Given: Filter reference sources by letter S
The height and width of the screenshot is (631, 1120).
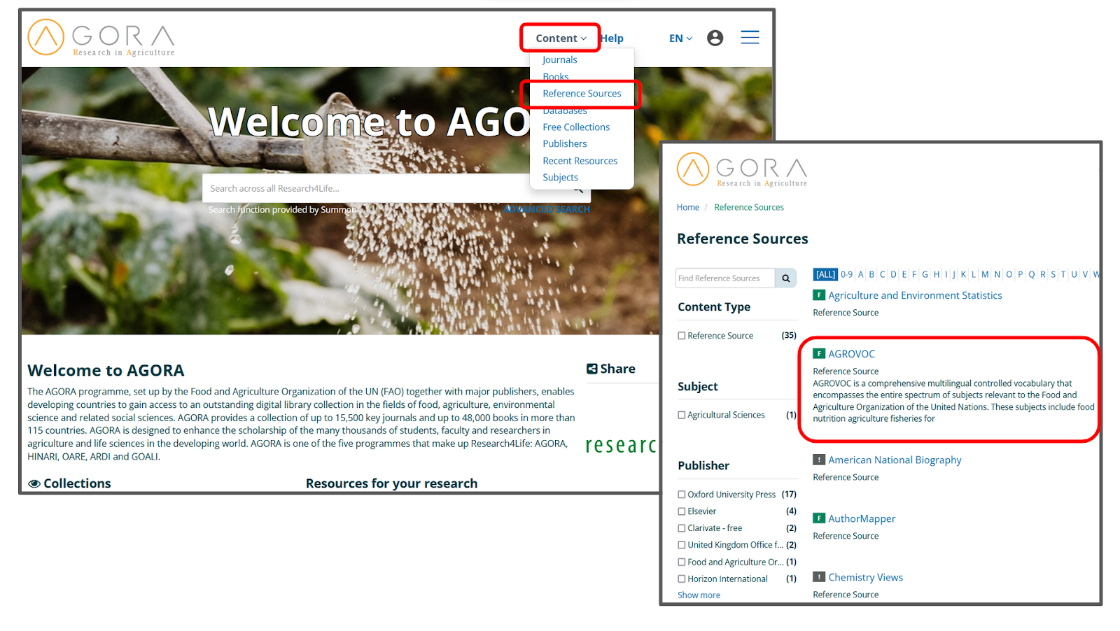Looking at the screenshot, I should (1053, 274).
